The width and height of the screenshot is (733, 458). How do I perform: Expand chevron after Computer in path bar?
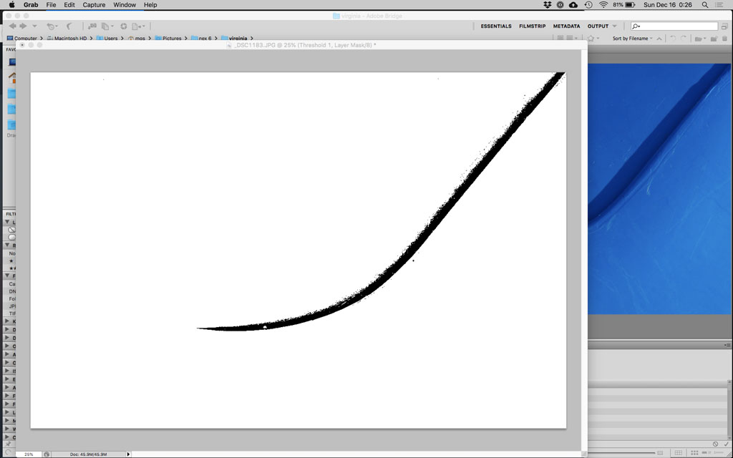click(41, 39)
